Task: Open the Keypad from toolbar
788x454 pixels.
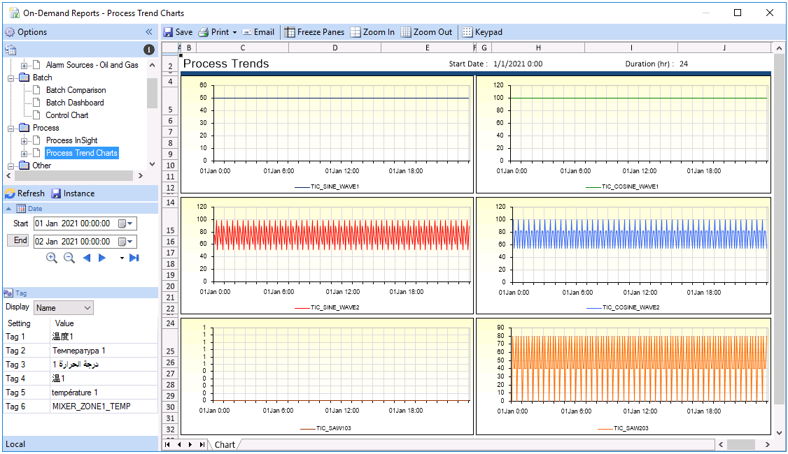Action: click(x=482, y=32)
